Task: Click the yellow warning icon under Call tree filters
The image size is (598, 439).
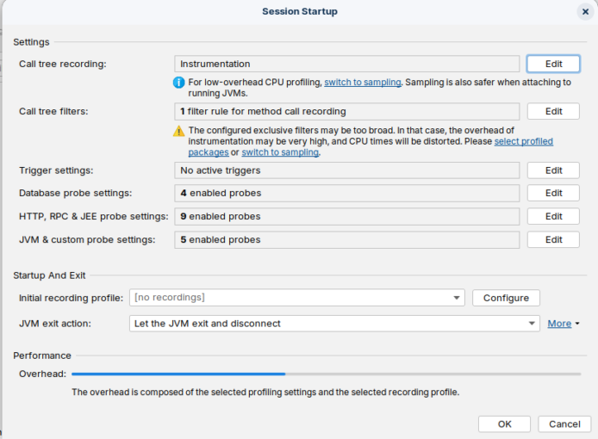Action: [x=179, y=131]
